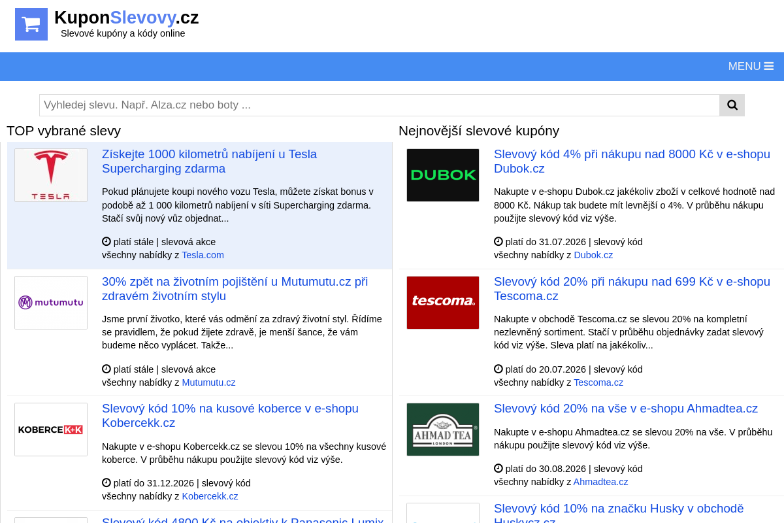Open the KuponSlevovy.cz home title link
Image resolution: width=784 pixels, height=523 pixels.
[x=127, y=18]
